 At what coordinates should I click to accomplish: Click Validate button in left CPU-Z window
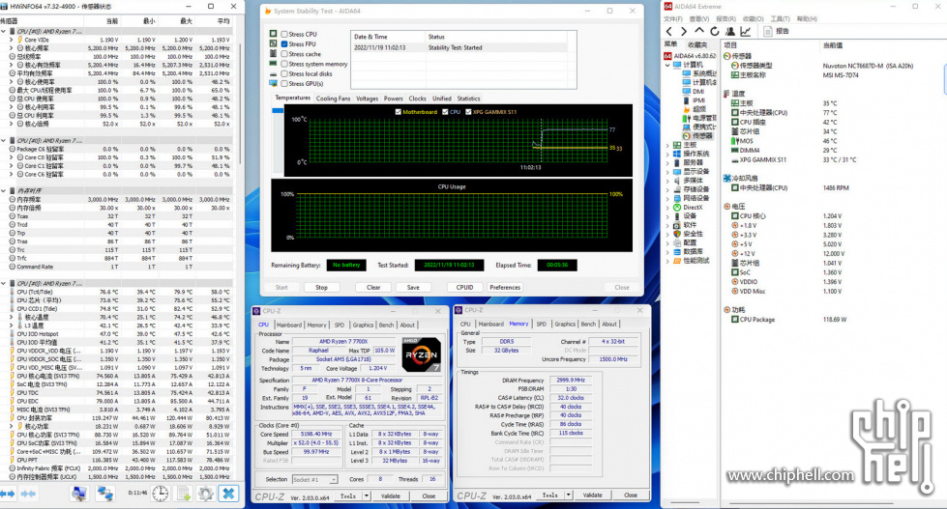391,495
